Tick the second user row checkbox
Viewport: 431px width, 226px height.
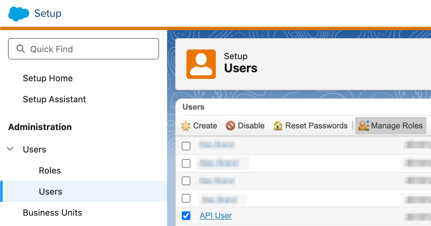click(186, 163)
